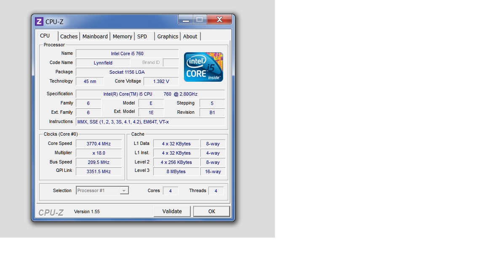
Task: Minimize the CPU-Z window
Action: coord(186,20)
